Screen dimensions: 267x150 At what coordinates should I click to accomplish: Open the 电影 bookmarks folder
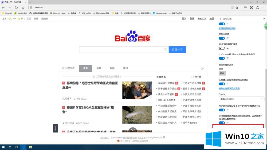(x=115, y=13)
